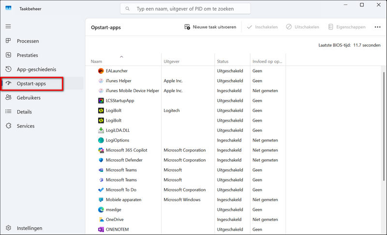Open the Prestaties section
The image size is (387, 235).
coord(27,55)
